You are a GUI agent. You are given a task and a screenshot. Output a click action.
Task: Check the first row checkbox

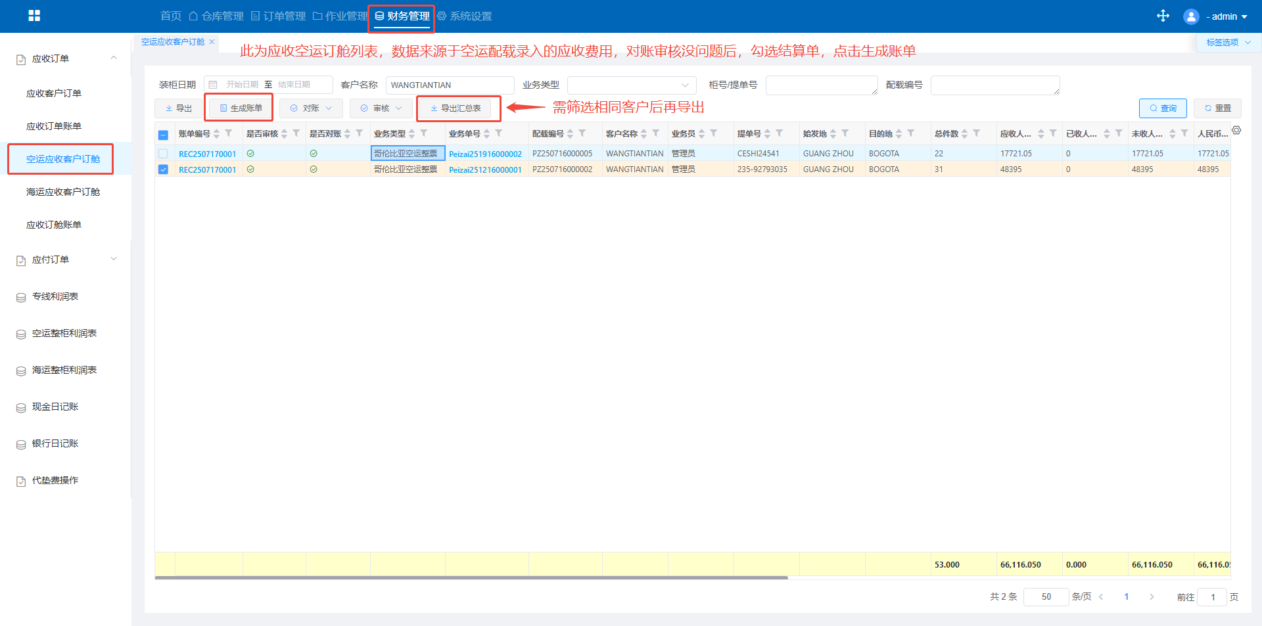tap(164, 154)
